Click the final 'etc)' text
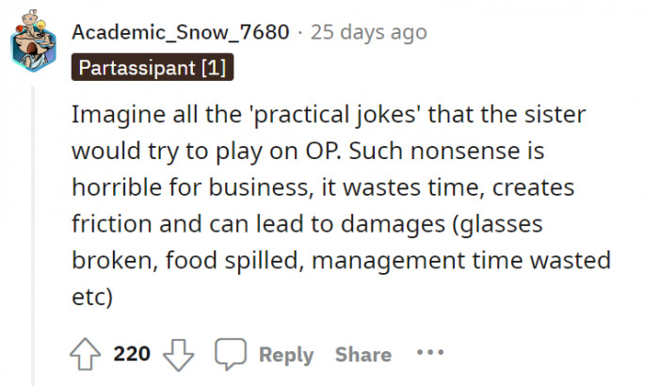 (92, 297)
